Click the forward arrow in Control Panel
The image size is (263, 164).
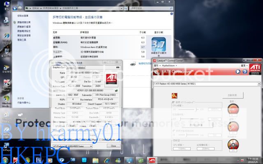coord(20,8)
